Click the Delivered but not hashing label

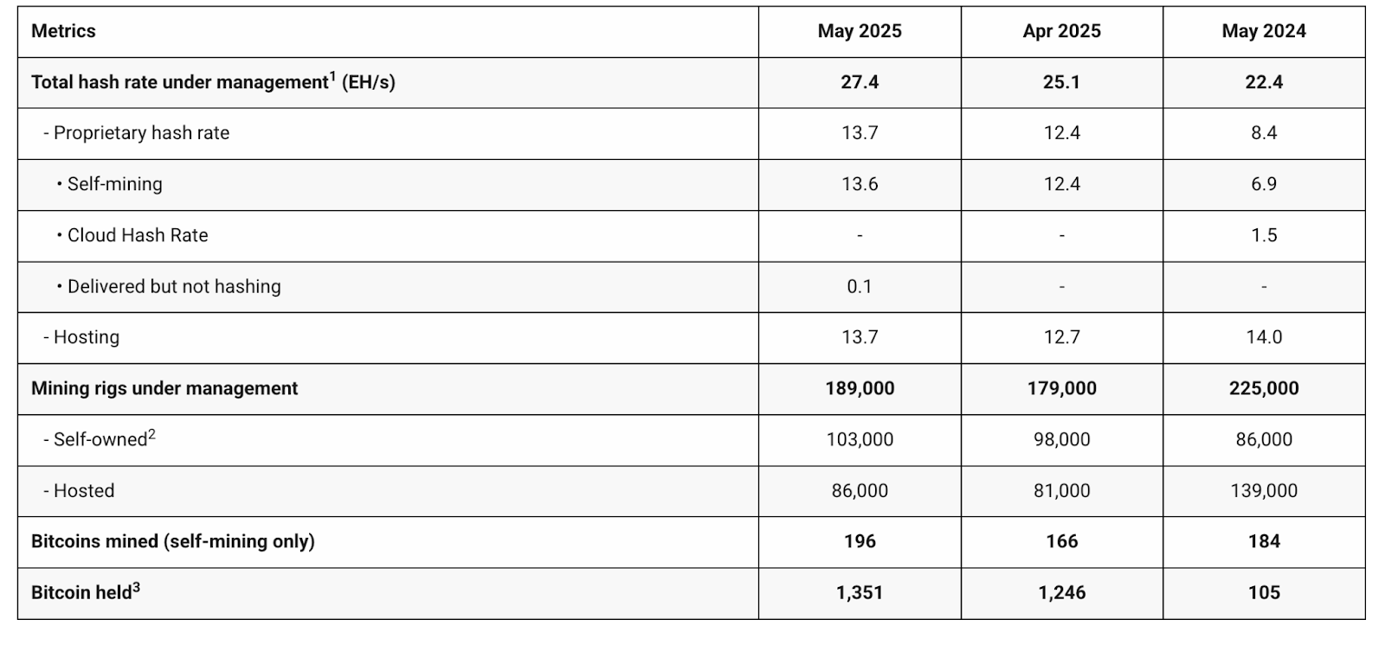click(x=174, y=286)
